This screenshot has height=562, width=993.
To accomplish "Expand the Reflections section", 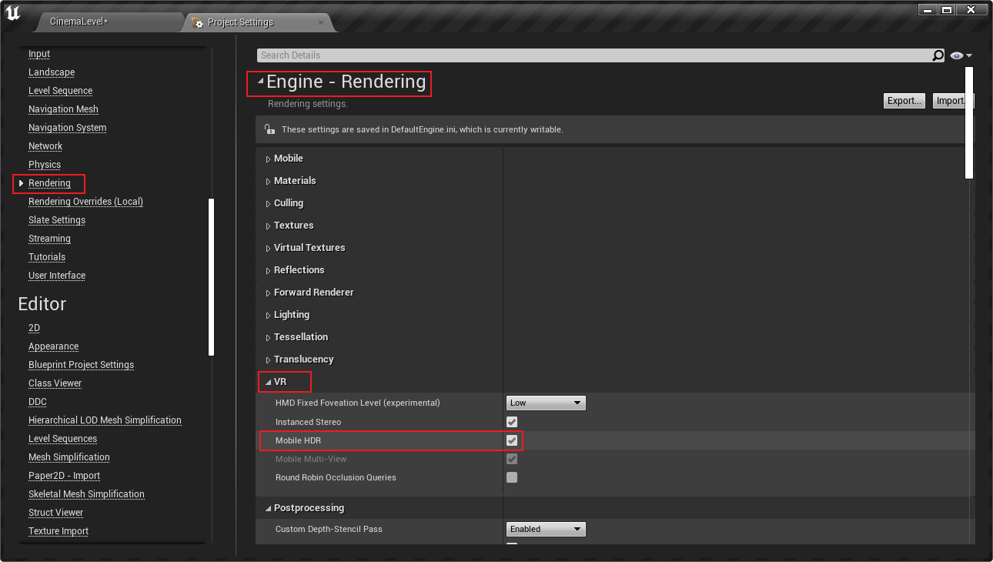I will (269, 270).
